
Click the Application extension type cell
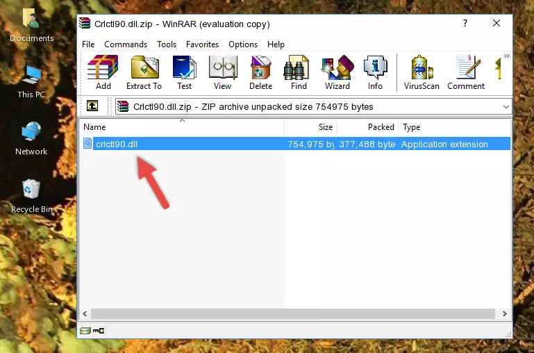pos(444,144)
